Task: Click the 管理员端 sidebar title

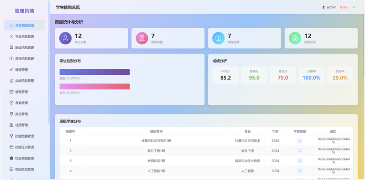Action: tap(25, 10)
